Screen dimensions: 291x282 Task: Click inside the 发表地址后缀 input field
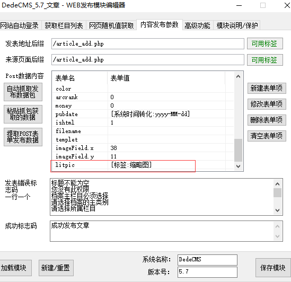click(x=148, y=44)
